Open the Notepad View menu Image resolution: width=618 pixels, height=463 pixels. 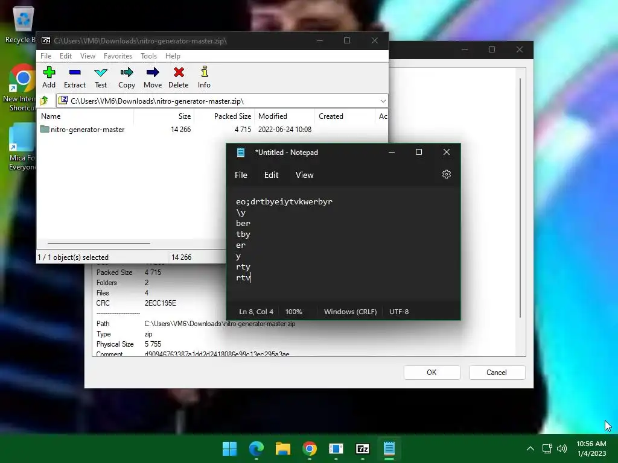[304, 175]
